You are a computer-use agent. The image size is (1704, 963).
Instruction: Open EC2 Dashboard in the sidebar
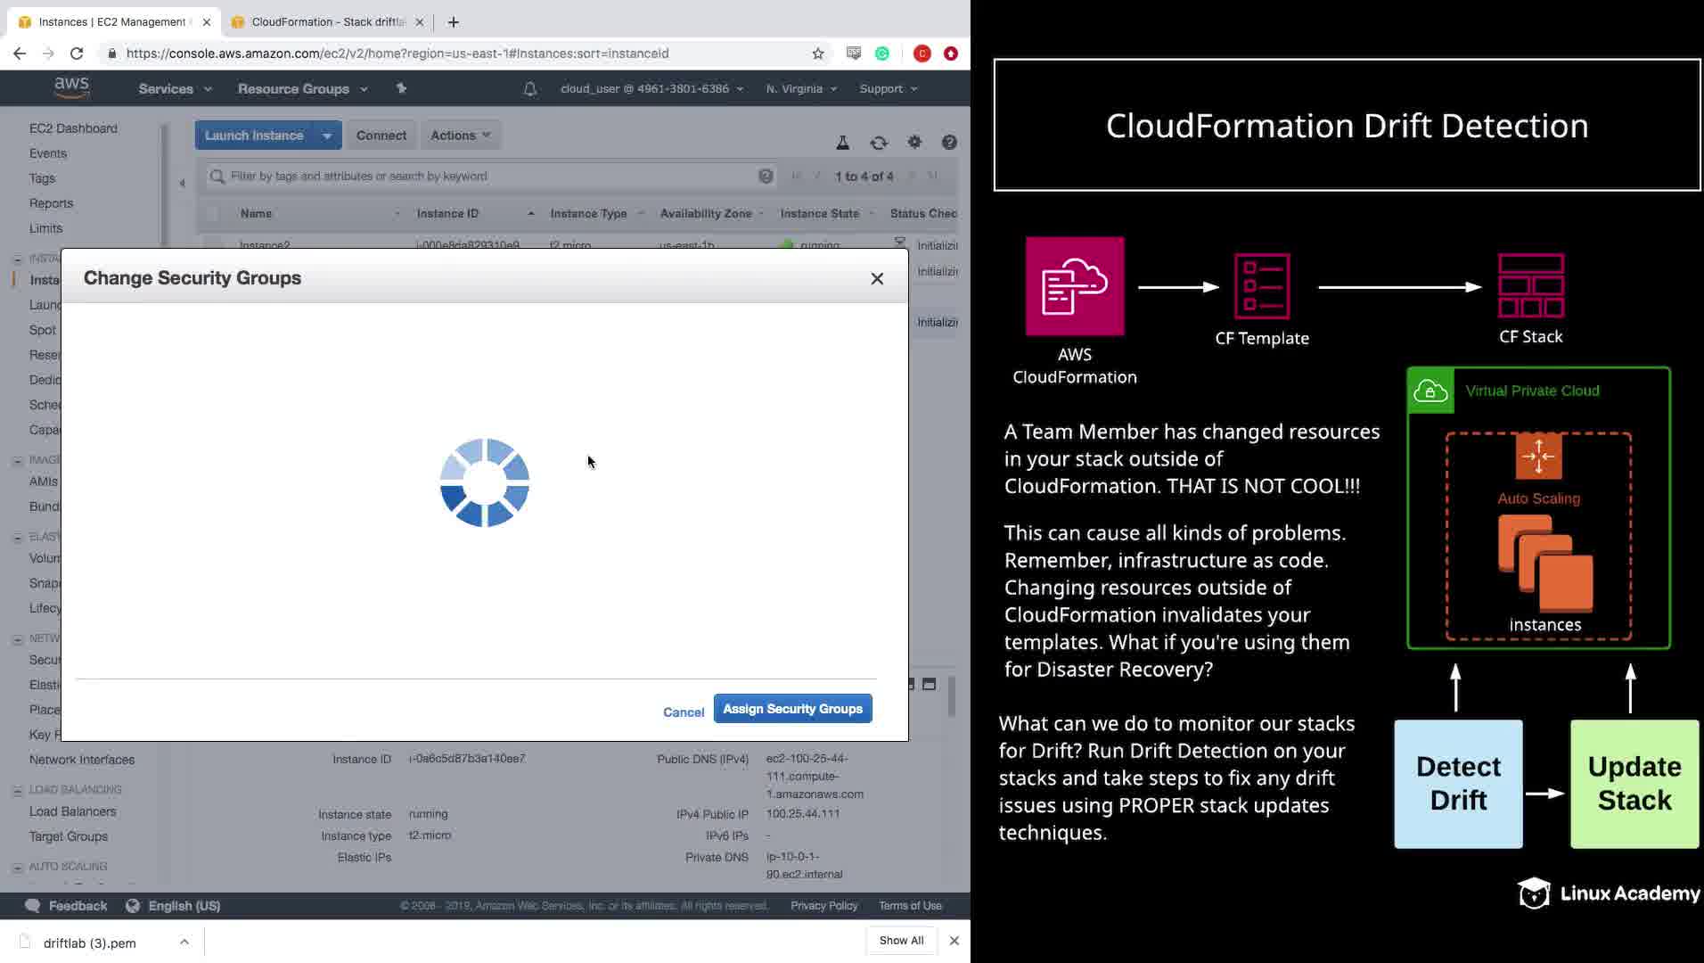(73, 128)
